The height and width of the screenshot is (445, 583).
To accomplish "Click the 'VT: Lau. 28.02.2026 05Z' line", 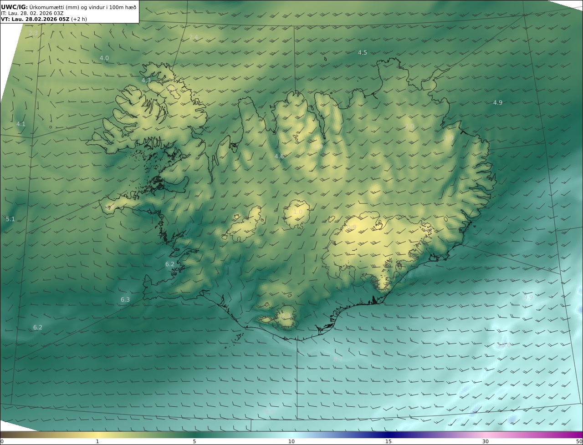I will tap(44, 19).
